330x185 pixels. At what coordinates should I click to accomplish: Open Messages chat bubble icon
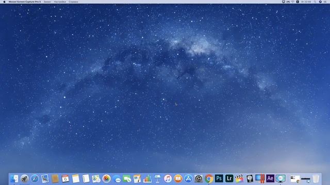[117, 179]
